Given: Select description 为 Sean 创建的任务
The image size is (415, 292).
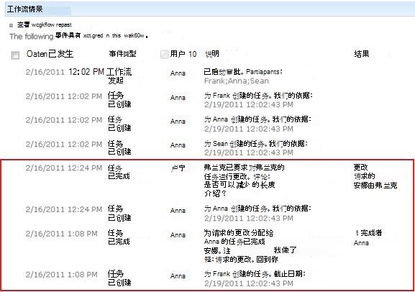Looking at the screenshot, I should point(255,148).
